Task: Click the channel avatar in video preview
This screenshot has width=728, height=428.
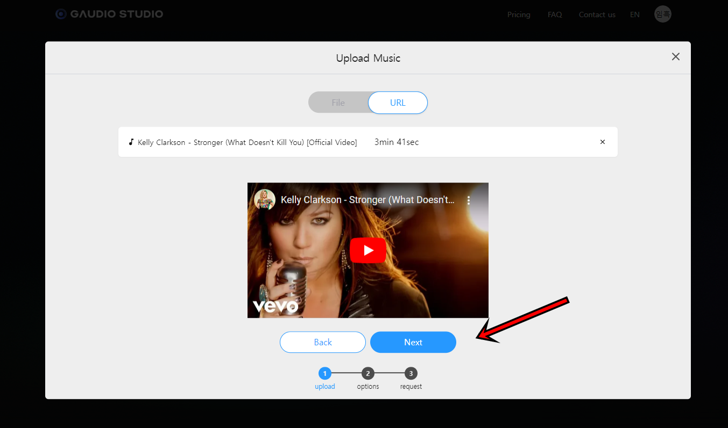Action: click(x=265, y=200)
